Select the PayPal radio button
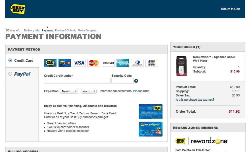Screen dimensions: 250x152 click(10, 74)
